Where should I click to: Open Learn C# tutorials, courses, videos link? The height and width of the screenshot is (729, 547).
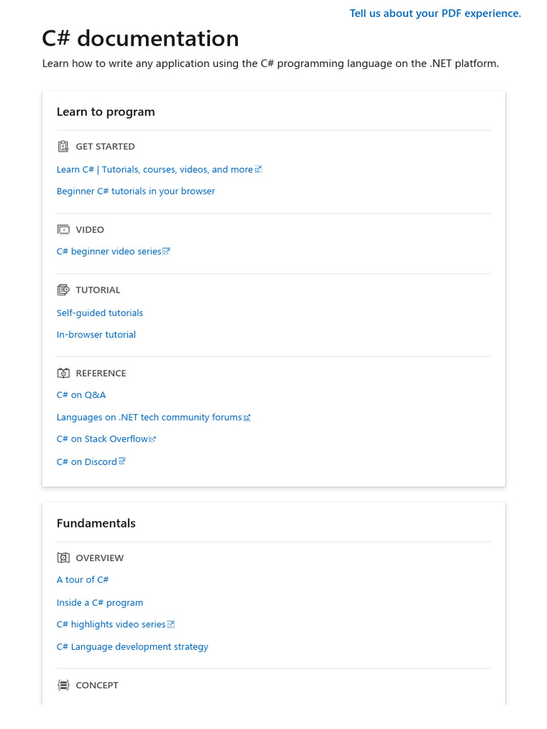point(155,169)
